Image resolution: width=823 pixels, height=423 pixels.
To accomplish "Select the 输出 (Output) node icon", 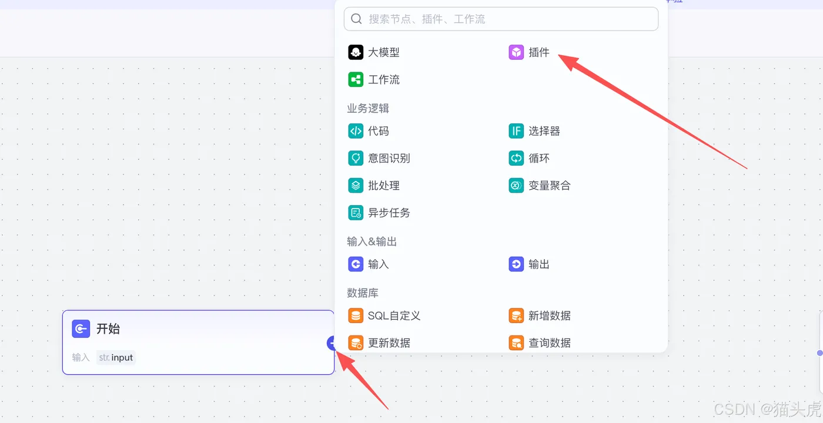I will click(x=516, y=264).
